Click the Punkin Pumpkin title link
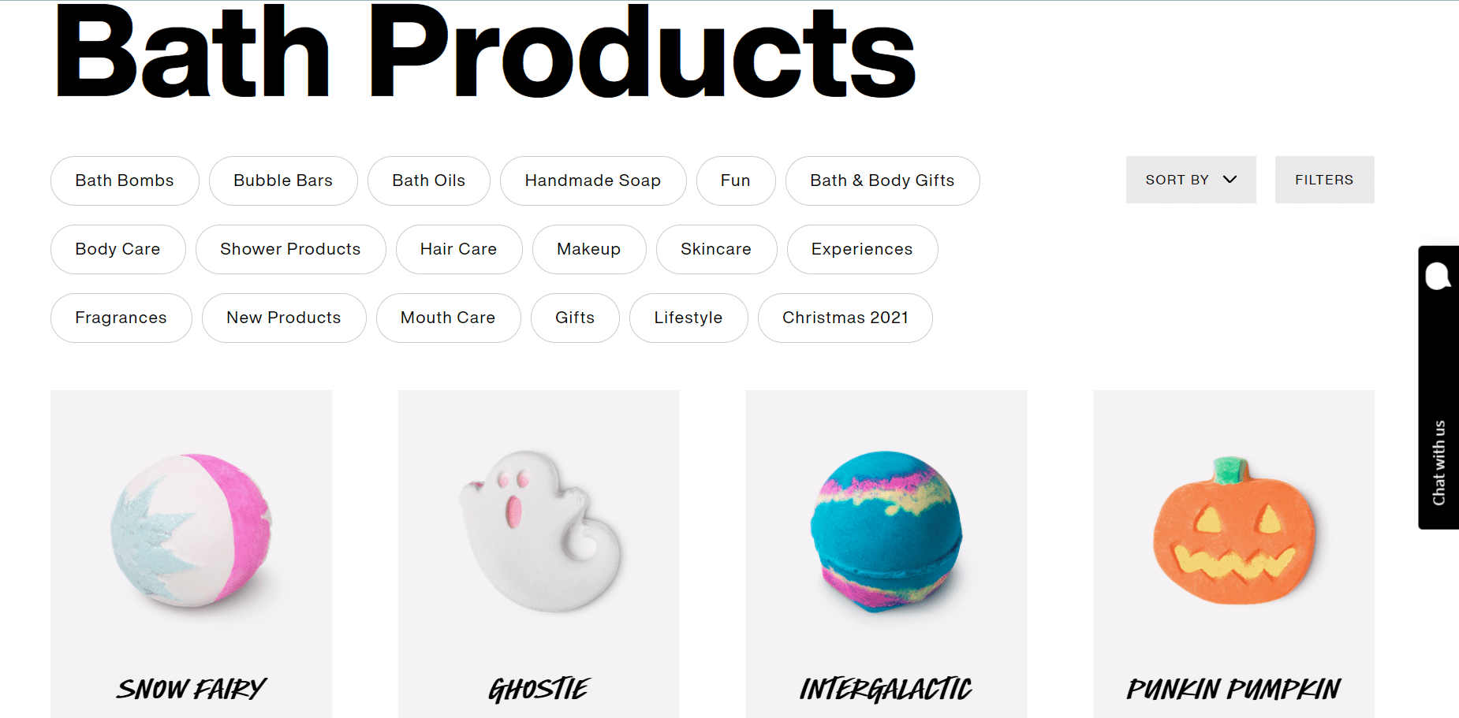Image resolution: width=1459 pixels, height=718 pixels. point(1233,690)
